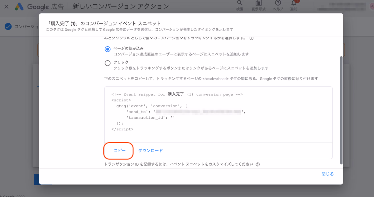
Task: Click the 'transaction_id': '' code line
Action: [151, 118]
